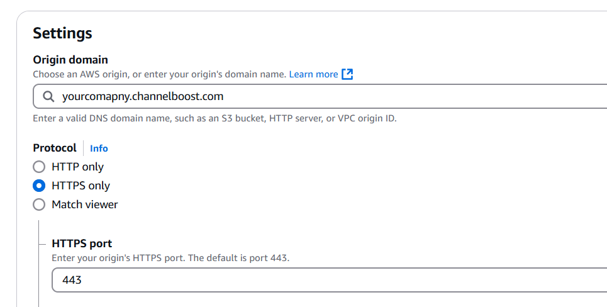
Task: Select the HTTPS only radio button
Action: (39, 186)
